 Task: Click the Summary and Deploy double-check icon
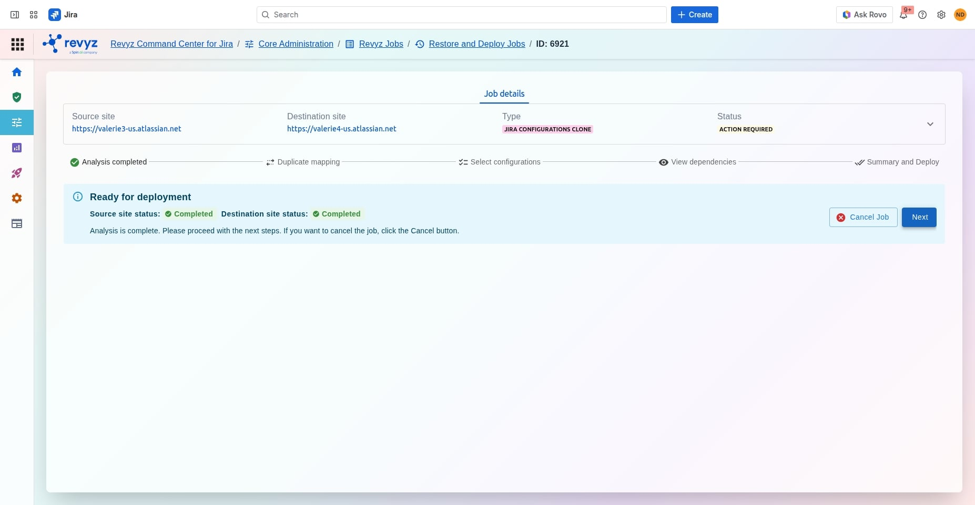tap(860, 162)
